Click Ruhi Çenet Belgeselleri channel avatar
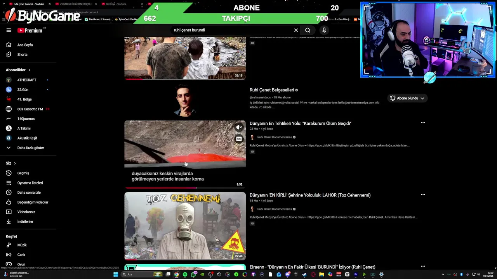The image size is (497, 279). [185, 100]
